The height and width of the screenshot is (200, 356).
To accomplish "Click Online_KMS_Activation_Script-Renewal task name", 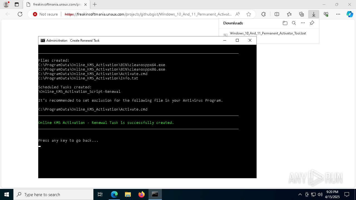I will click(80, 92).
